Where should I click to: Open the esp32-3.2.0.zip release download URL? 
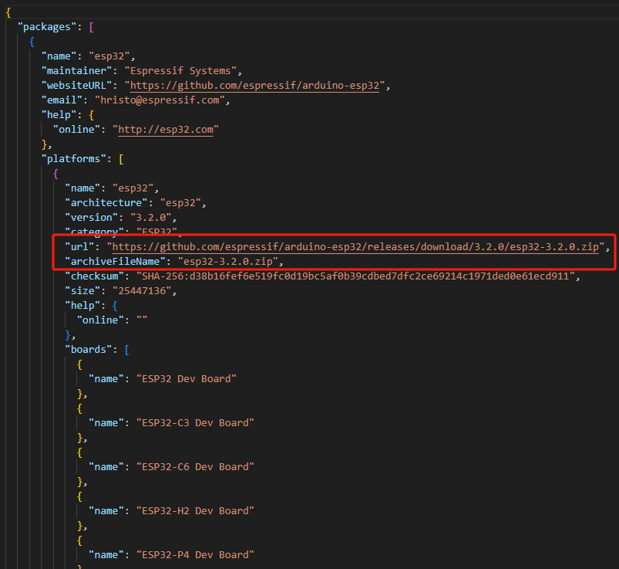355,247
